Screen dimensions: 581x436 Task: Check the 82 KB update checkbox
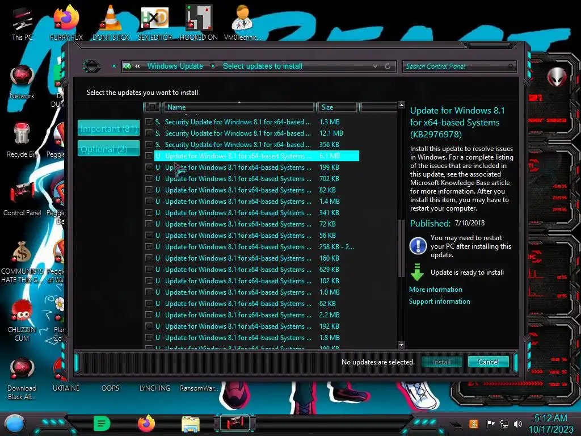[x=149, y=190]
